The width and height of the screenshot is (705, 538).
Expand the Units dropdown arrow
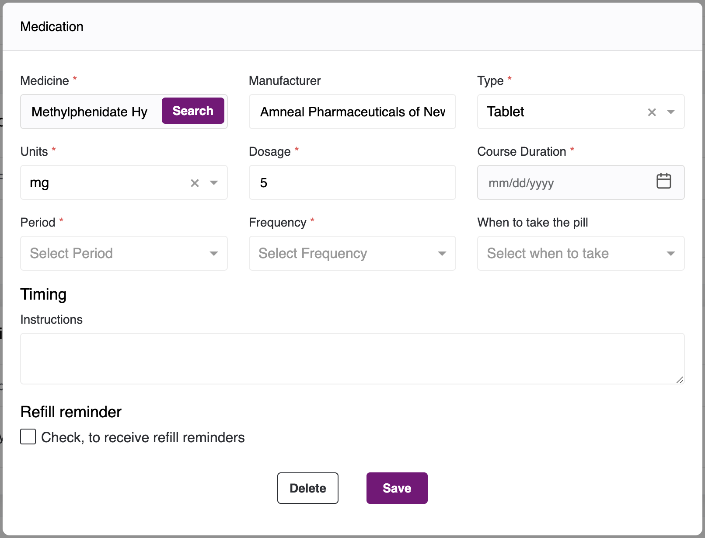(214, 183)
